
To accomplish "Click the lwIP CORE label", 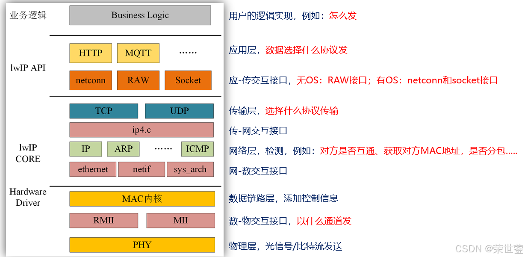I will coord(28,153).
